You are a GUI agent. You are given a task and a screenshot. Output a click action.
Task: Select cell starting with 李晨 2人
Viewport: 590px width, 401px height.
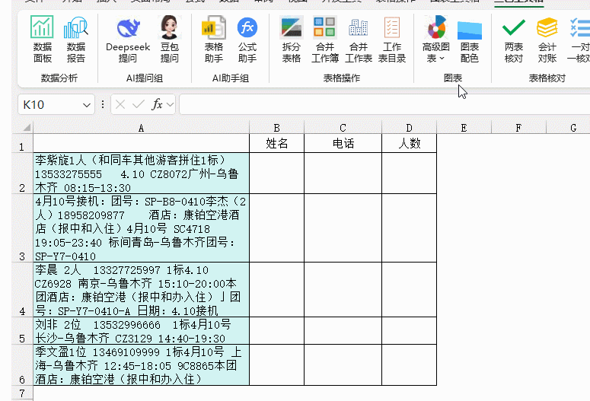coord(141,290)
